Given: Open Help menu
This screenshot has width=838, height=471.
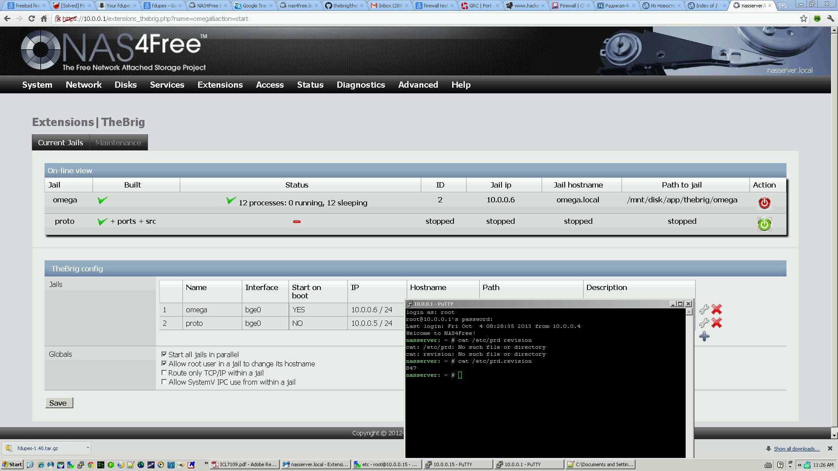Looking at the screenshot, I should click(461, 85).
